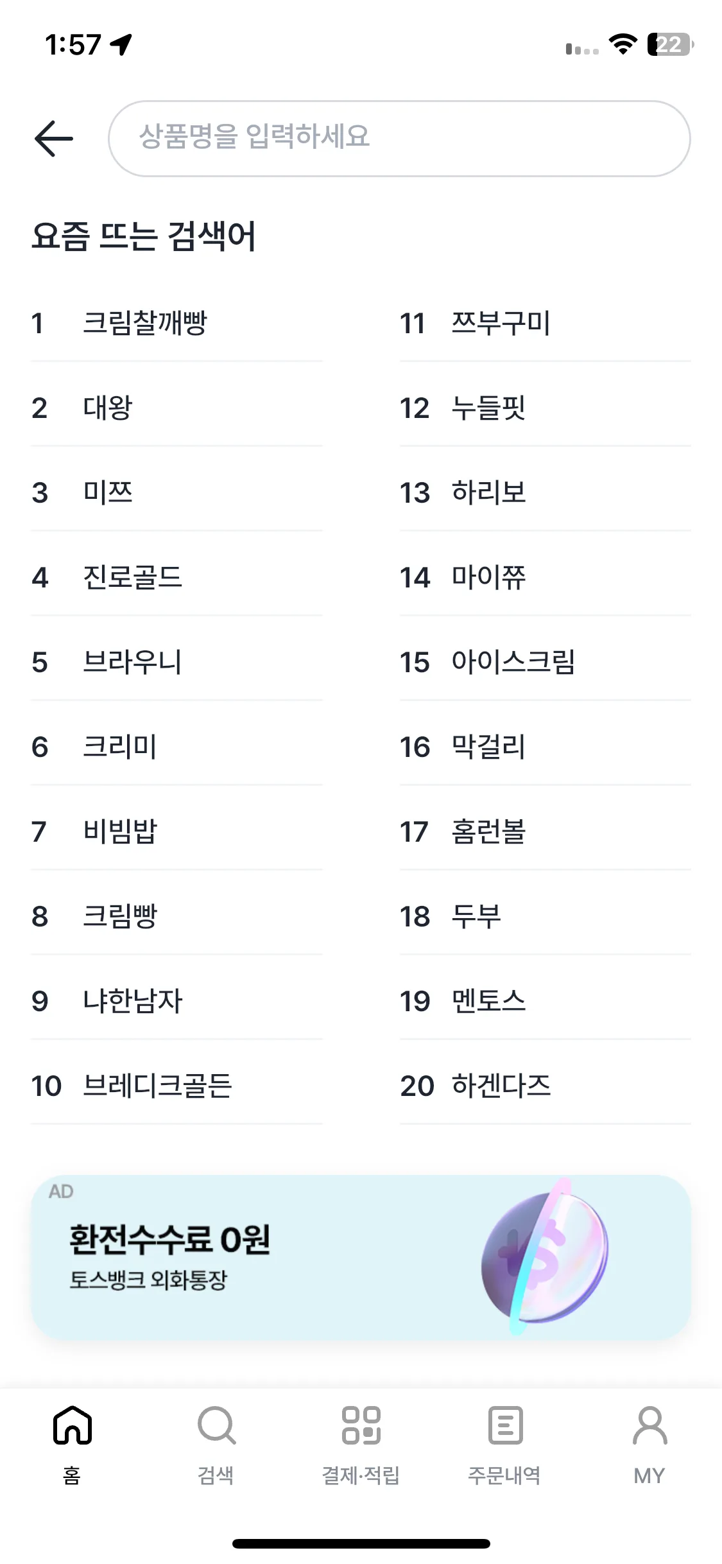The width and height of the screenshot is (722, 1564).
Task: Pick the 하리보 search suggestion
Action: (x=488, y=492)
